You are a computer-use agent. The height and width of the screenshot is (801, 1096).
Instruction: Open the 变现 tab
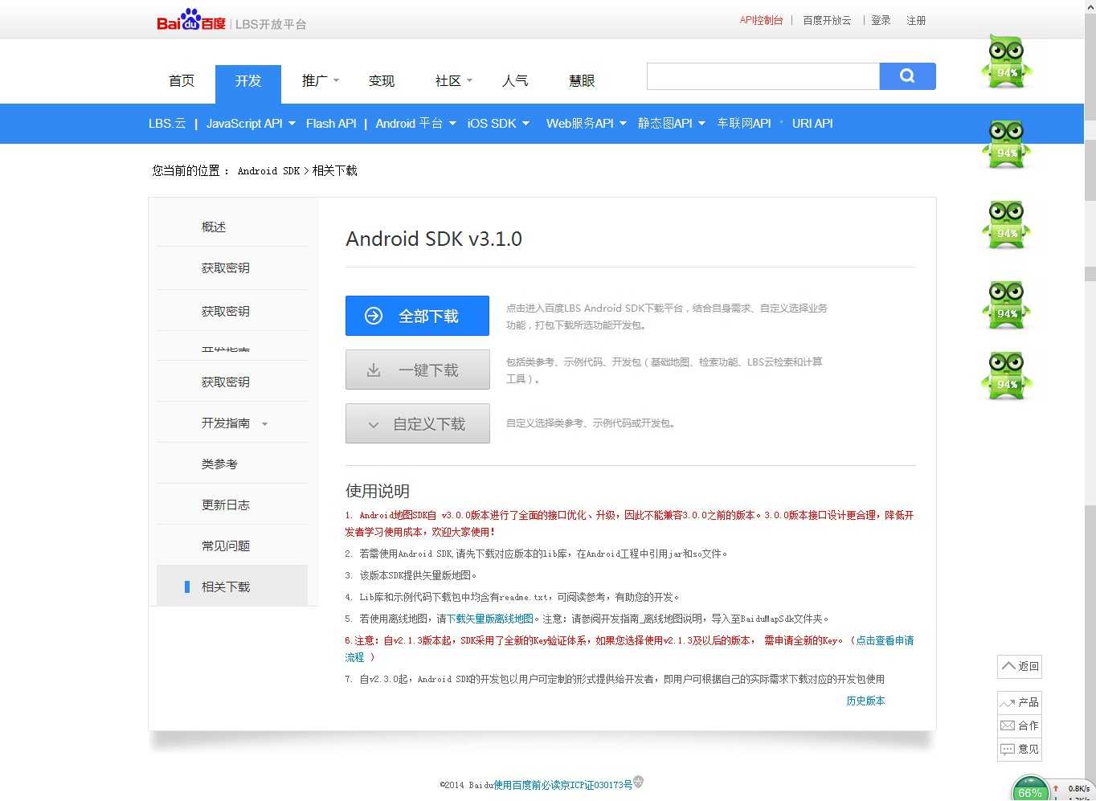point(382,80)
